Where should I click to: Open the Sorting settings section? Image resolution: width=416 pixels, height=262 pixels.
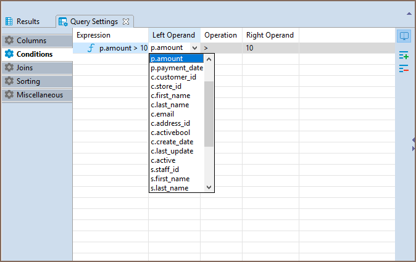tap(37, 81)
